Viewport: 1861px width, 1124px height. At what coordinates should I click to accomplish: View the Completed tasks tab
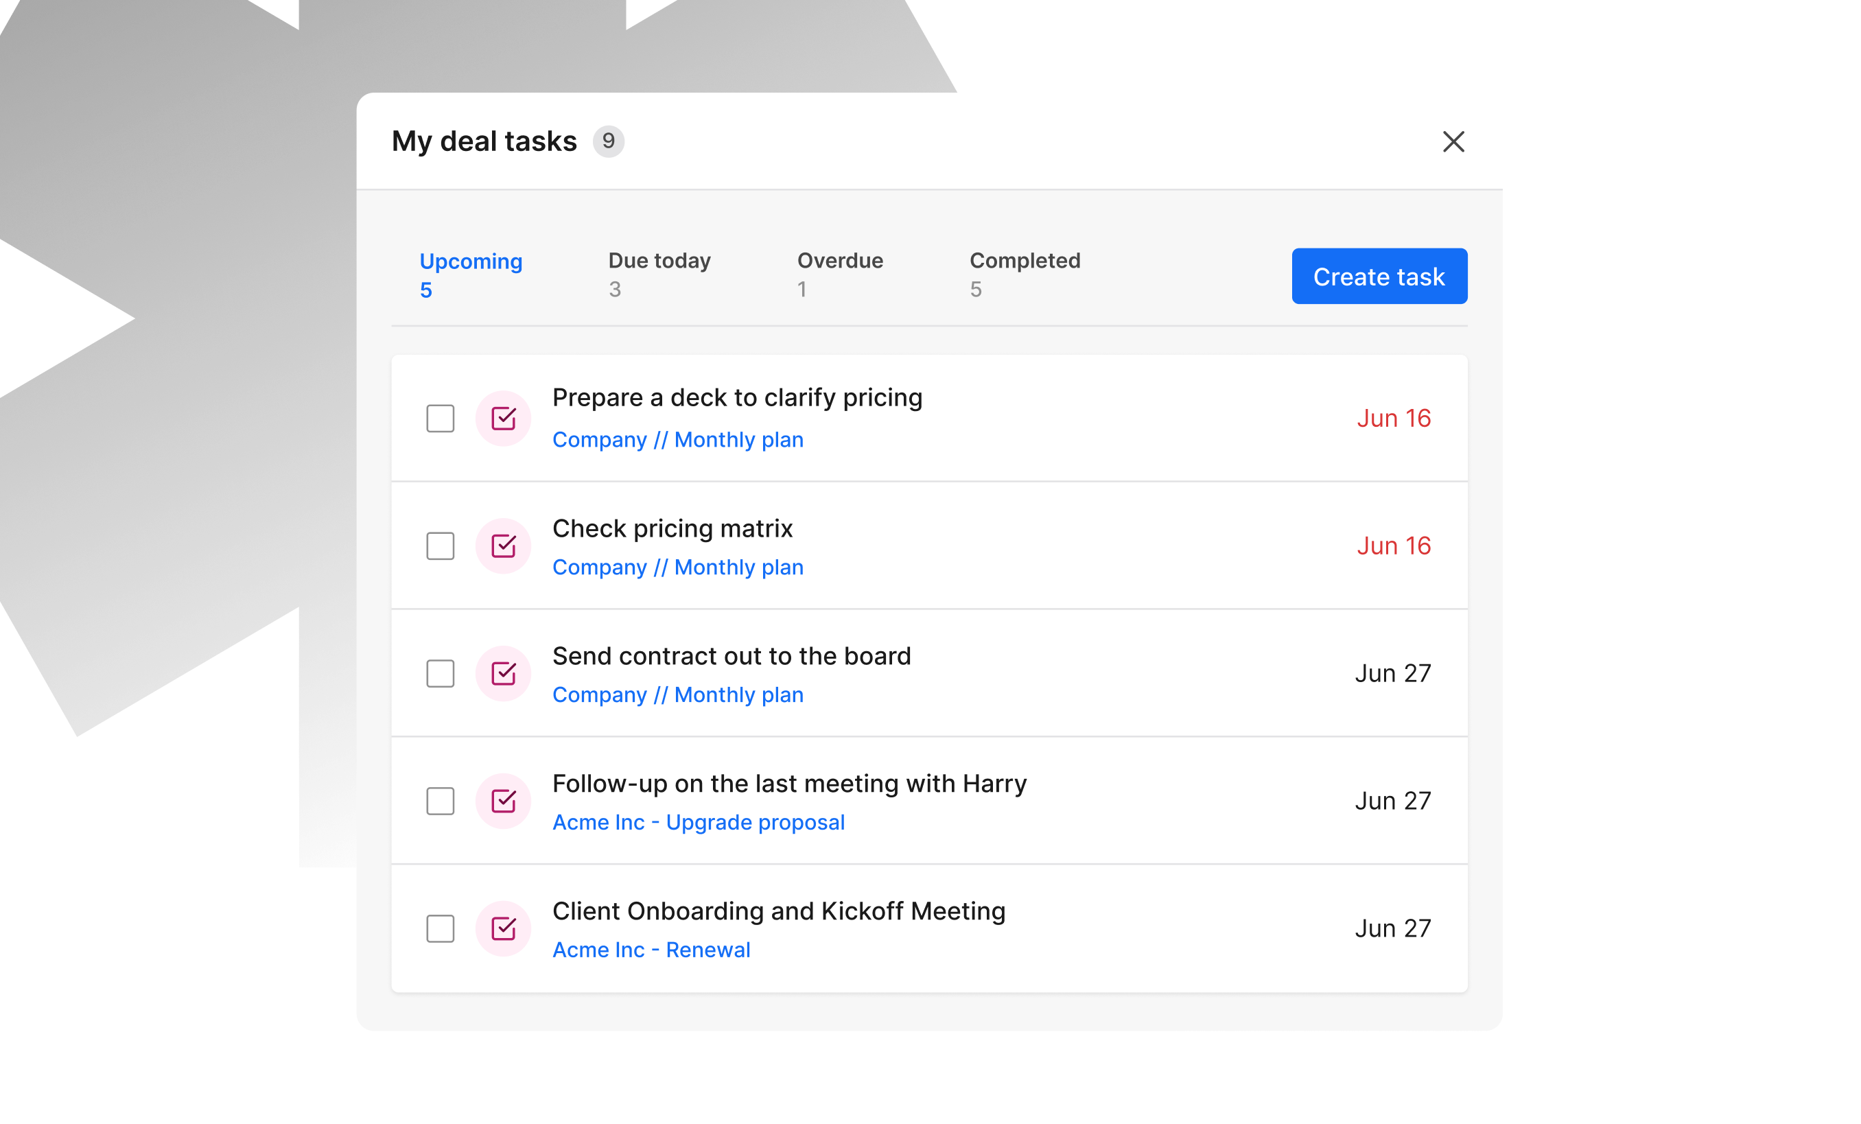(1025, 261)
